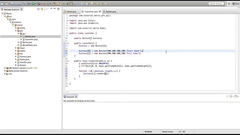Open the Debug dropdown arrow
The height and width of the screenshot is (135, 240).
(31, 4)
